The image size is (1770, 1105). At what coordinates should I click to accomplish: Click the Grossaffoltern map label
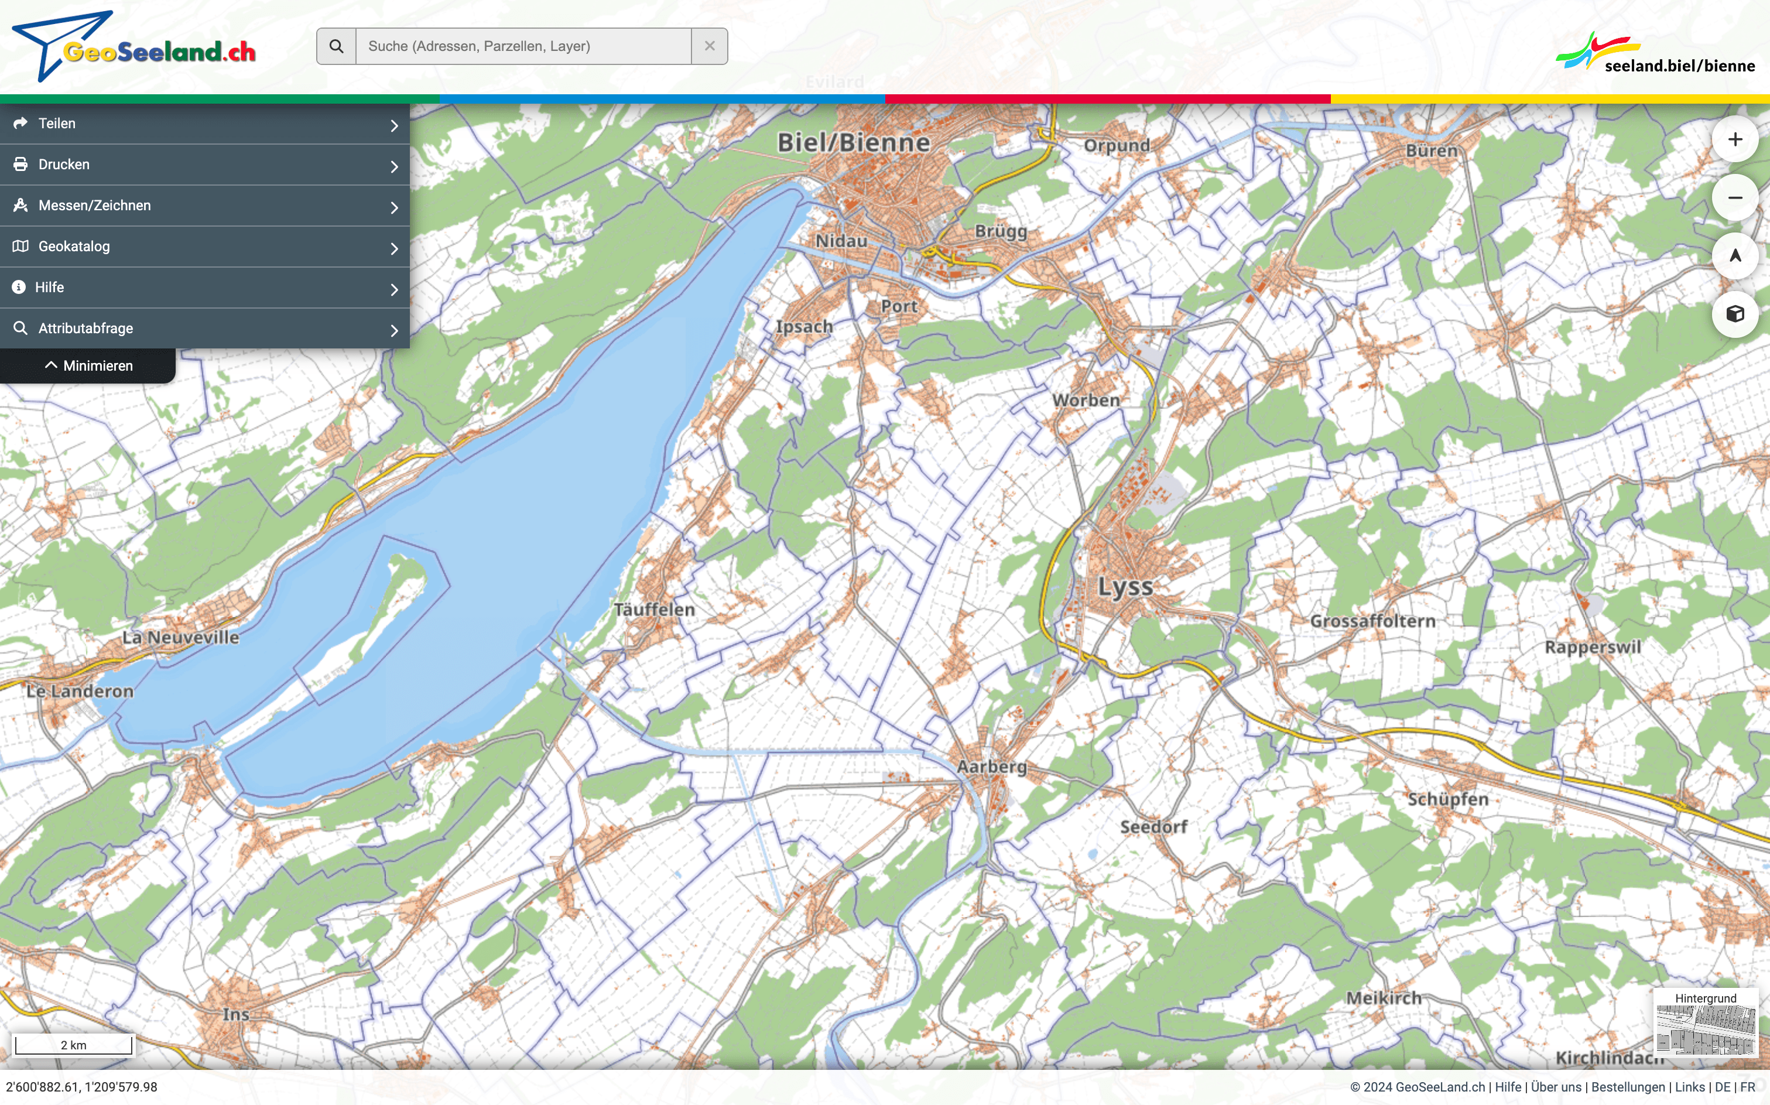(1372, 621)
